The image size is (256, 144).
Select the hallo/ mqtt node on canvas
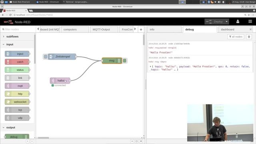point(60,81)
